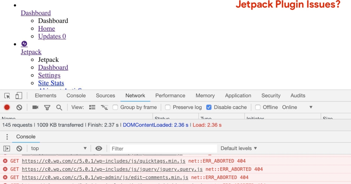Screen dimensions: 351x184
Task: Enable Preserve log checkbox
Action: pyautogui.click(x=168, y=107)
